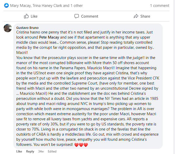
Task: View edit history via the Edited label
Action: 52,151
